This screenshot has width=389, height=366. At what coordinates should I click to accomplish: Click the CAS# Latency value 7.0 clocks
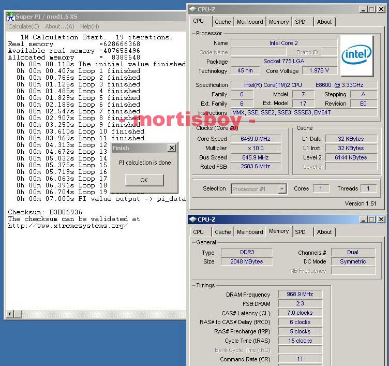pos(300,313)
